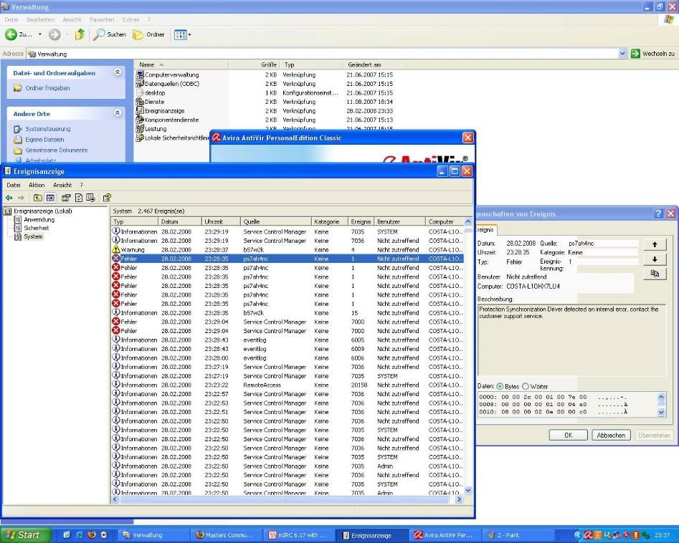Click the Wechseln zu button
This screenshot has height=543, width=679.
pyautogui.click(x=653, y=54)
